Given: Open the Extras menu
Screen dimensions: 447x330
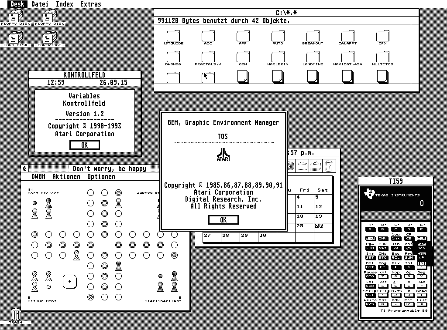Looking at the screenshot, I should [x=91, y=4].
